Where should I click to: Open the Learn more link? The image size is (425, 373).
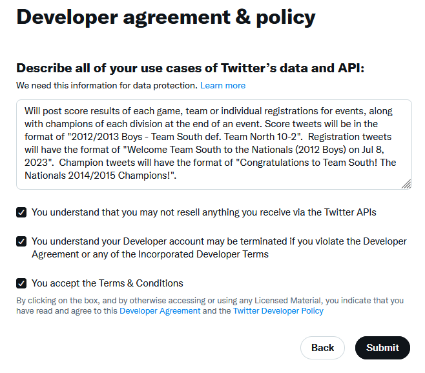[x=223, y=86]
